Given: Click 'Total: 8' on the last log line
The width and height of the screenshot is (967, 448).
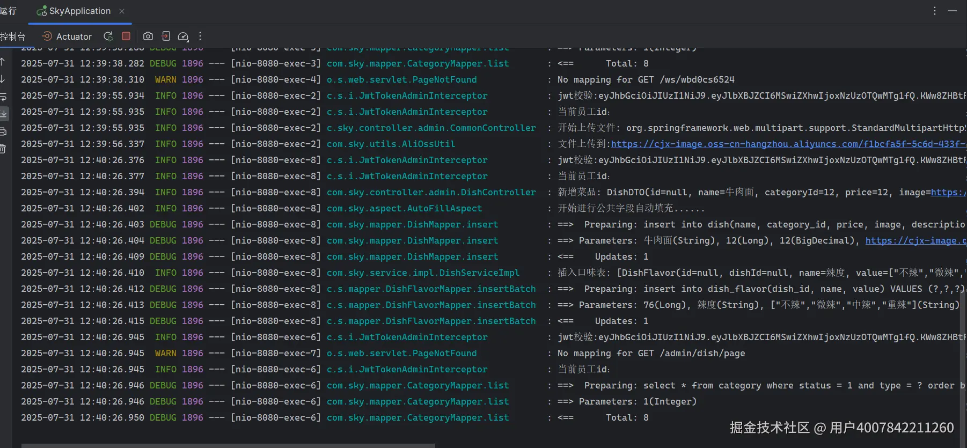Looking at the screenshot, I should click(x=627, y=417).
